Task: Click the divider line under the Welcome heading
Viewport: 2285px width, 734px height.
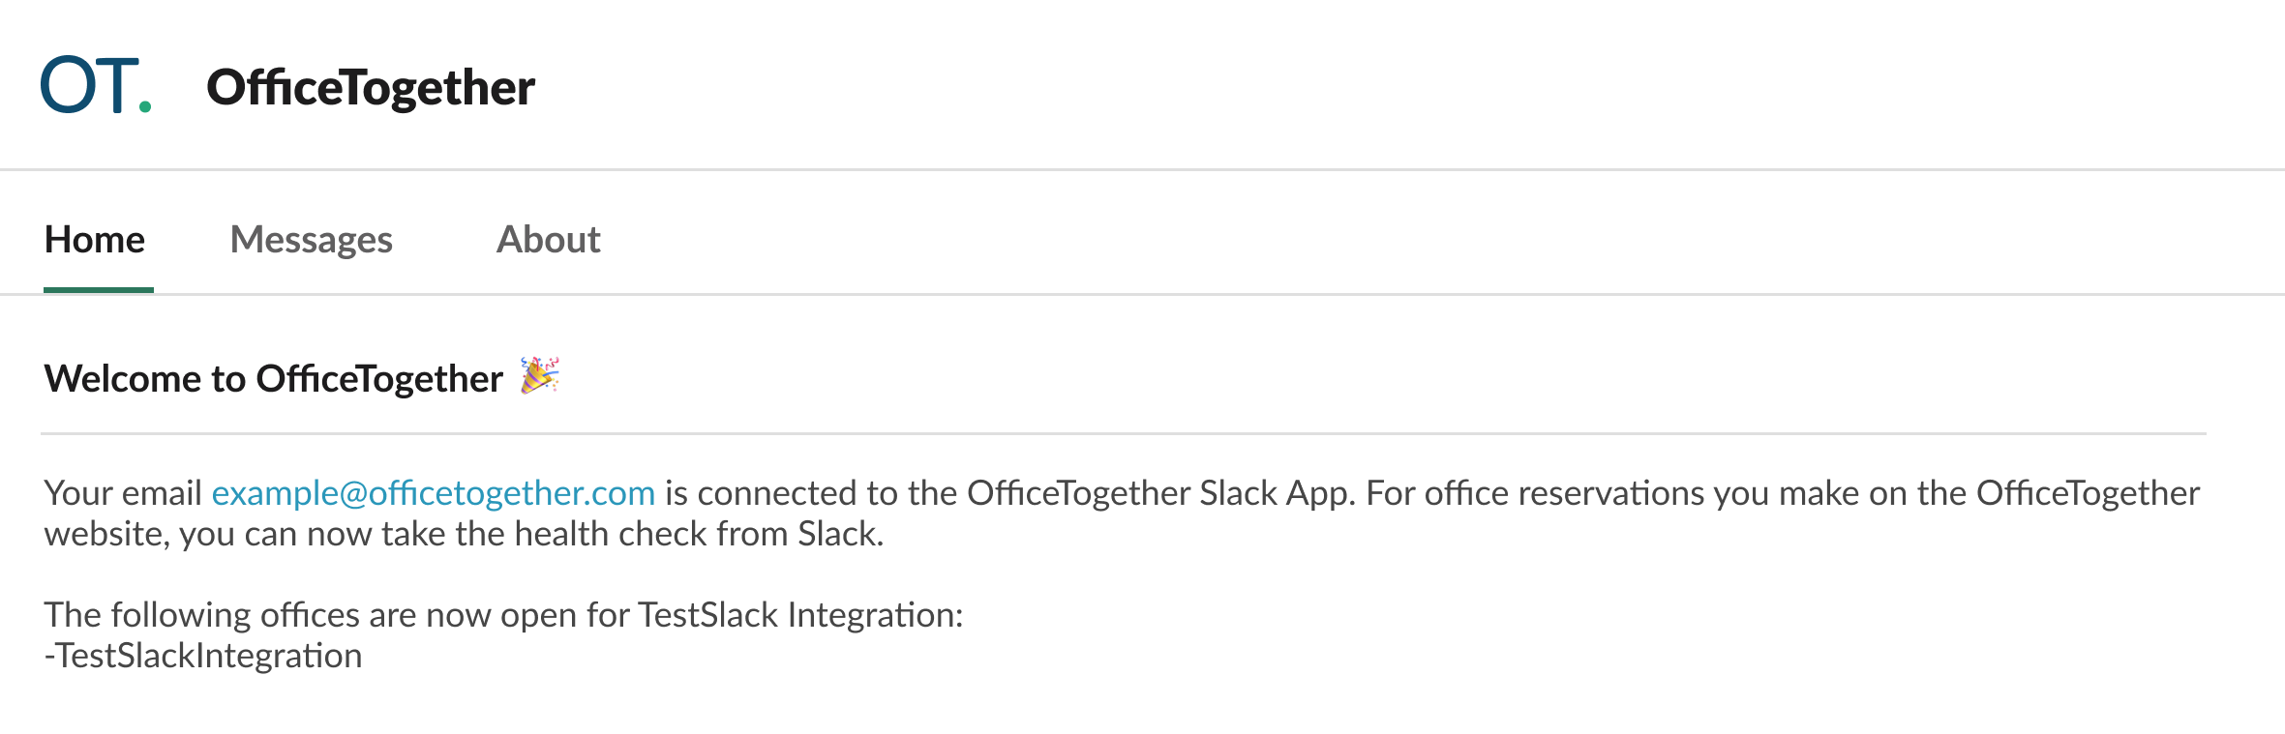Action: tap(1124, 433)
